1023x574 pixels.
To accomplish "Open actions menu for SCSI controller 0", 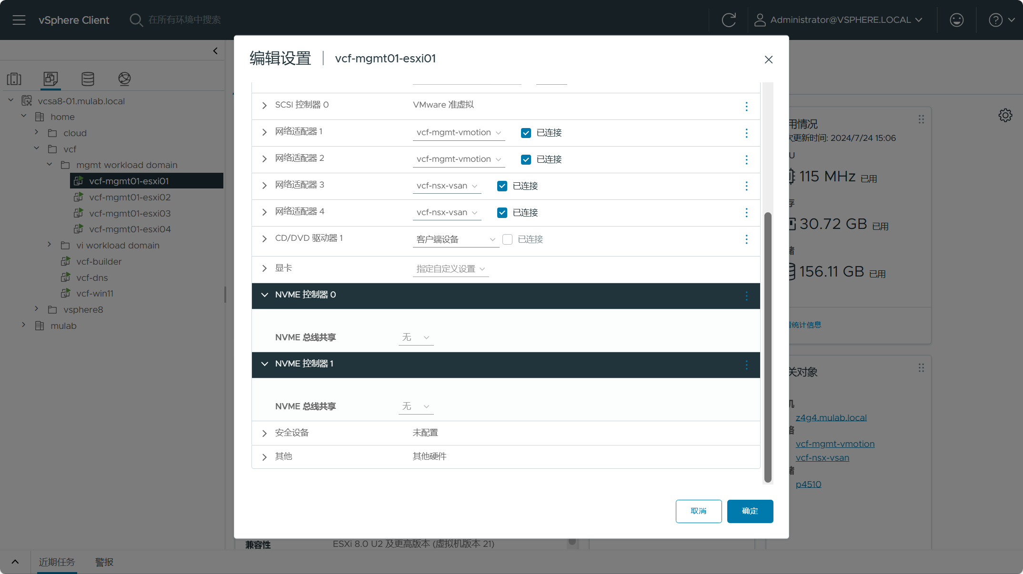I will [746, 106].
